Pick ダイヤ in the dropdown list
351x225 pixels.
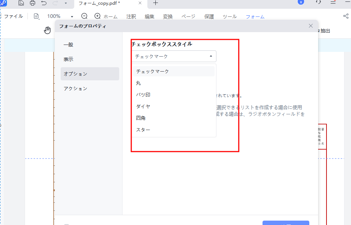tap(143, 106)
